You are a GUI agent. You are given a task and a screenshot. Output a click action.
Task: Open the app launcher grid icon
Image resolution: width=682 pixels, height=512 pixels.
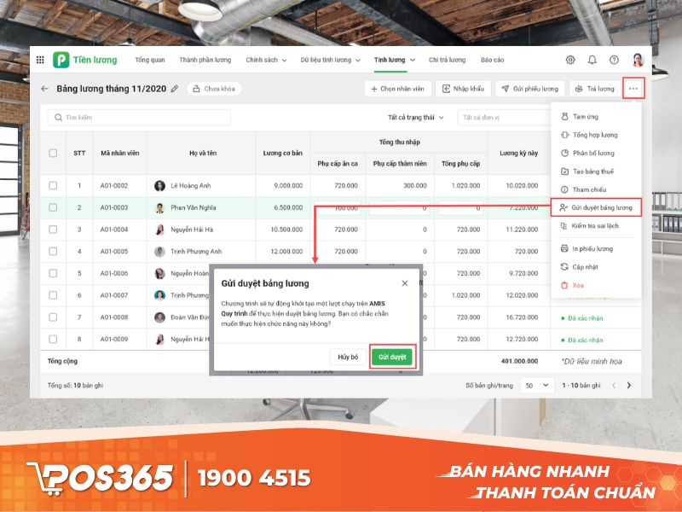[x=40, y=60]
